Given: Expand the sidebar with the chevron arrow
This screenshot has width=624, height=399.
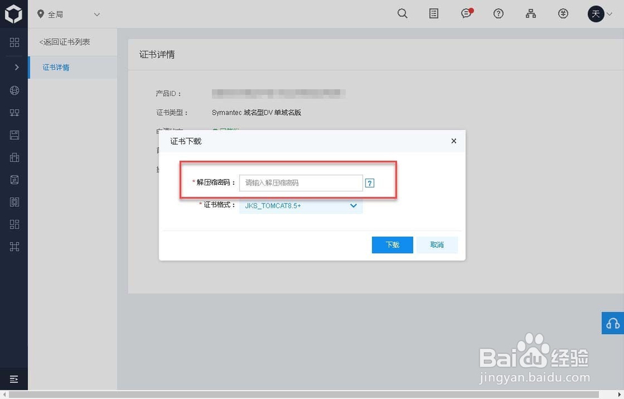Looking at the screenshot, I should (16, 67).
